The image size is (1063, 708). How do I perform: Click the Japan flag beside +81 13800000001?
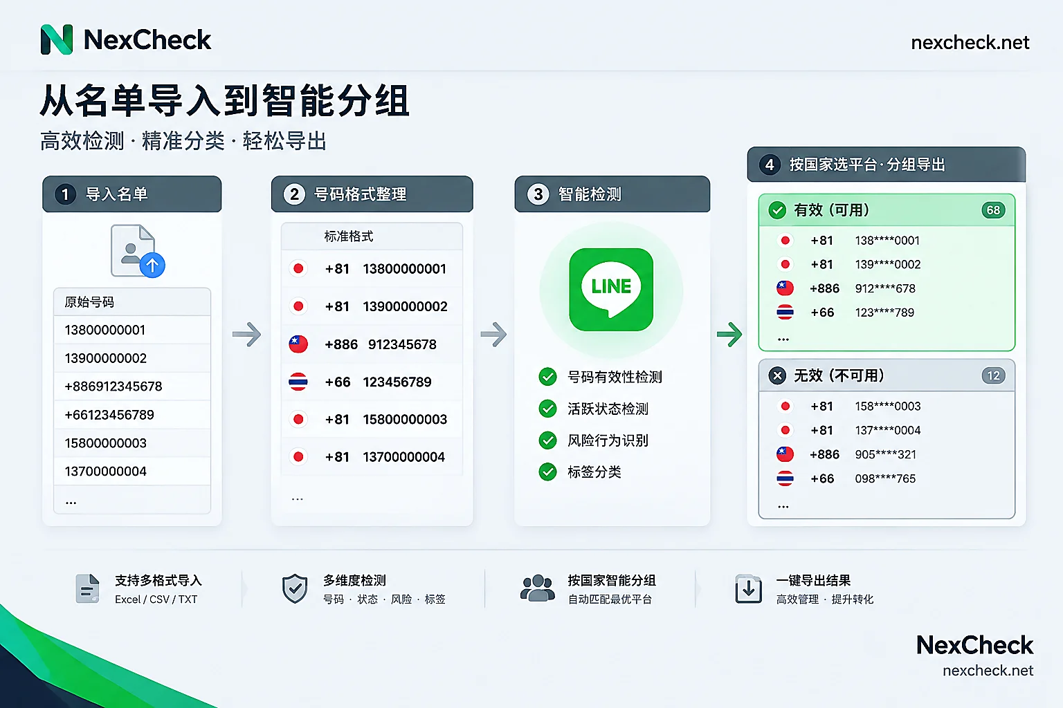click(298, 268)
